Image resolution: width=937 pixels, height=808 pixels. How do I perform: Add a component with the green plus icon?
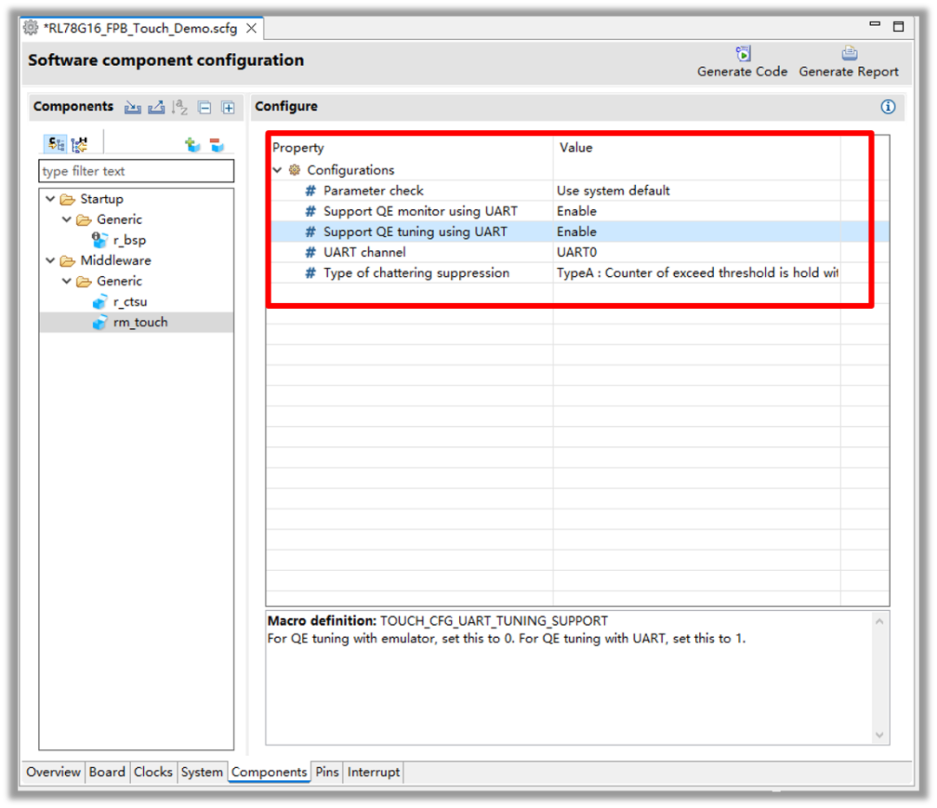(x=193, y=145)
